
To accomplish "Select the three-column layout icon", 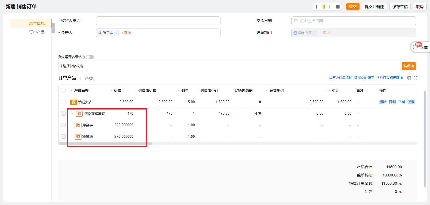I will [x=331, y=7].
